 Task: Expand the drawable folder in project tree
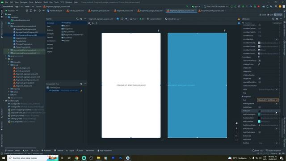[8, 62]
